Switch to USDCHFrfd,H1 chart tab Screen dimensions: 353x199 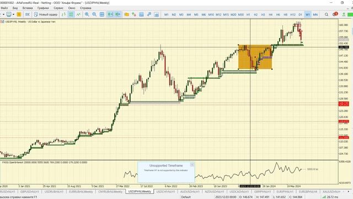pos(165,192)
